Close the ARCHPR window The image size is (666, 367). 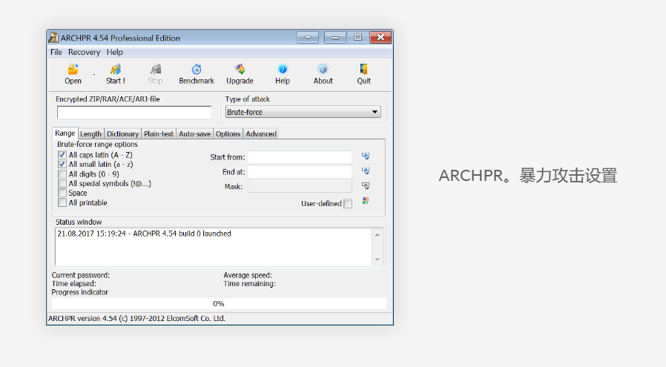coord(380,37)
